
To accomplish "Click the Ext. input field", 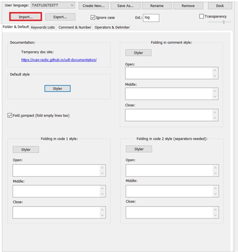I will 151,18.
